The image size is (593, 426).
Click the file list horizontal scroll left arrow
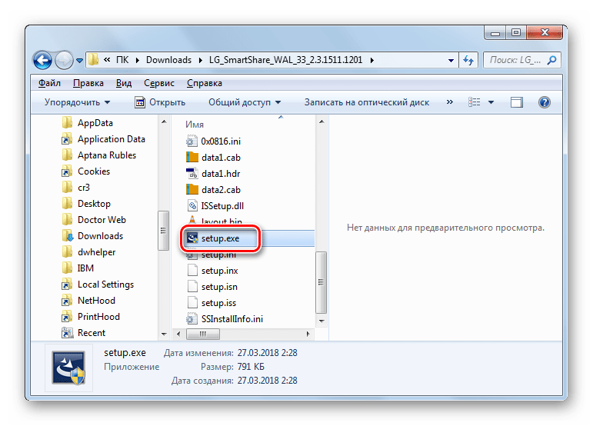click(x=178, y=334)
